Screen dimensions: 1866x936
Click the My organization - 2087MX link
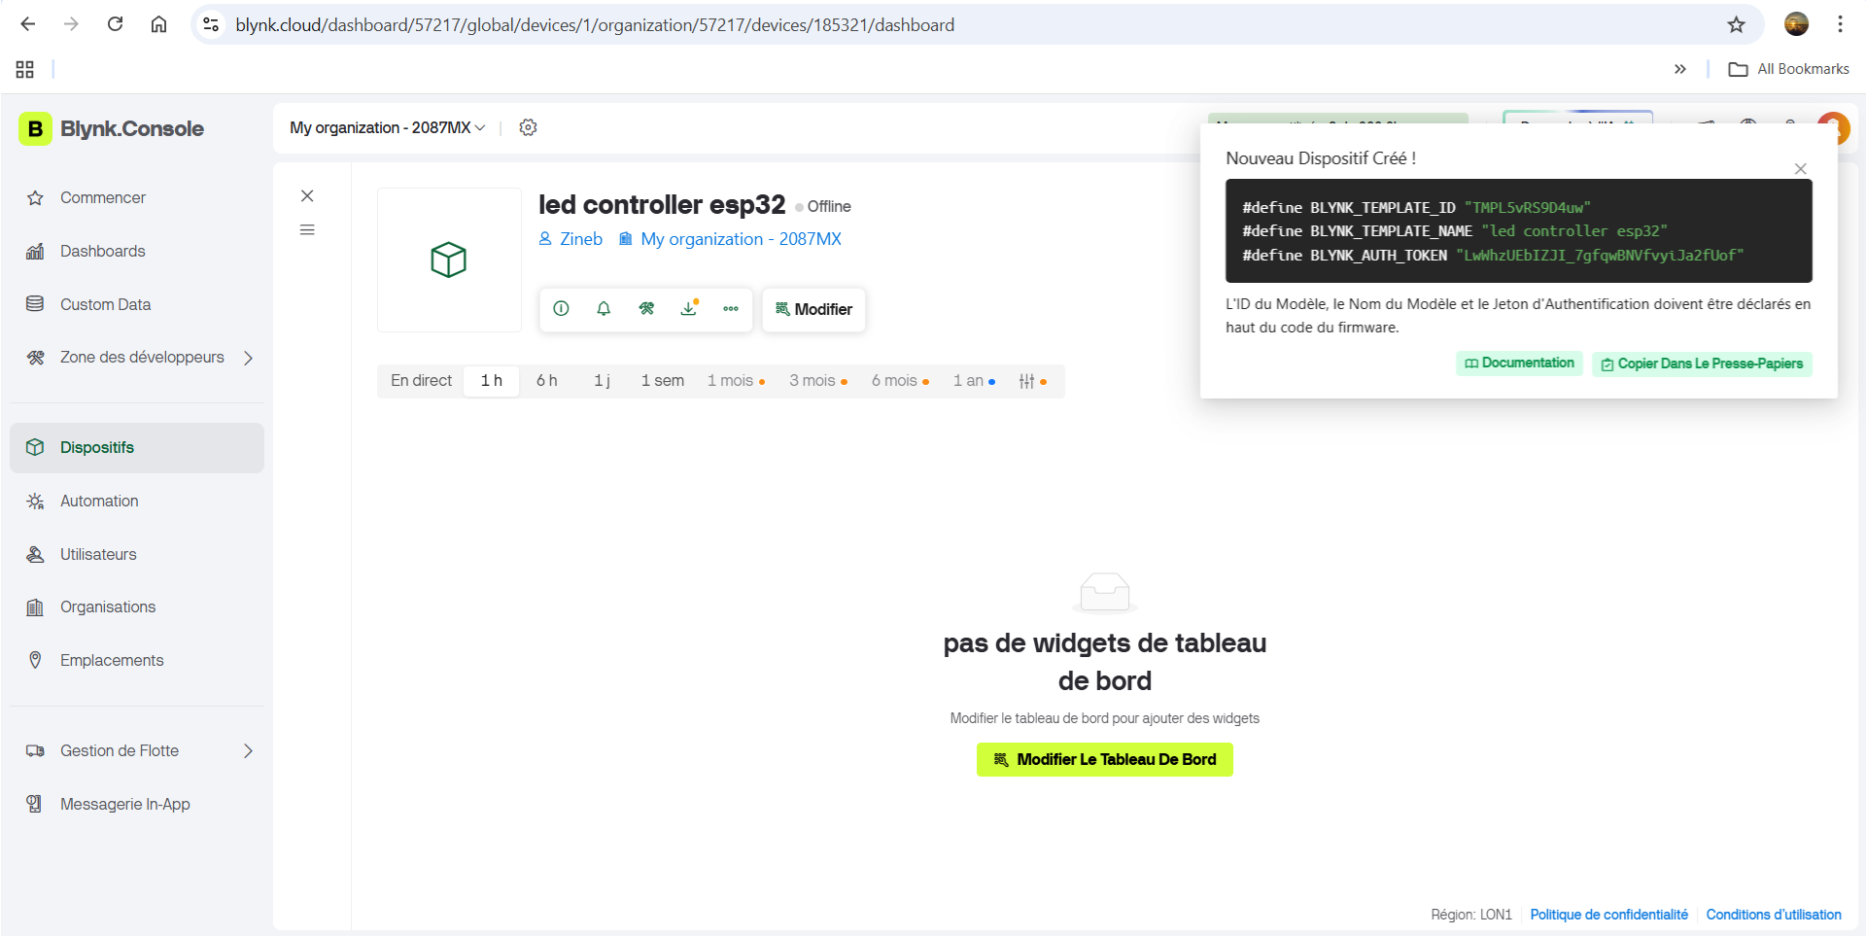point(730,239)
